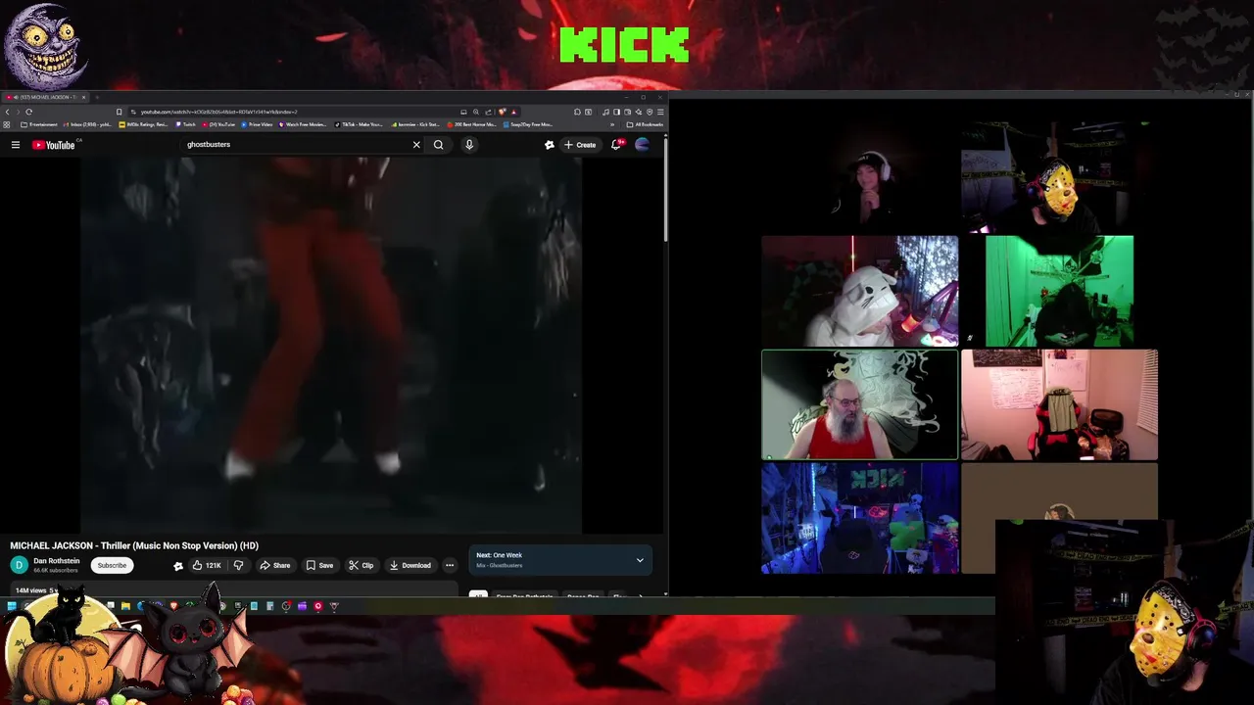Dislike the Thriller video
The height and width of the screenshot is (705, 1254).
(x=238, y=565)
